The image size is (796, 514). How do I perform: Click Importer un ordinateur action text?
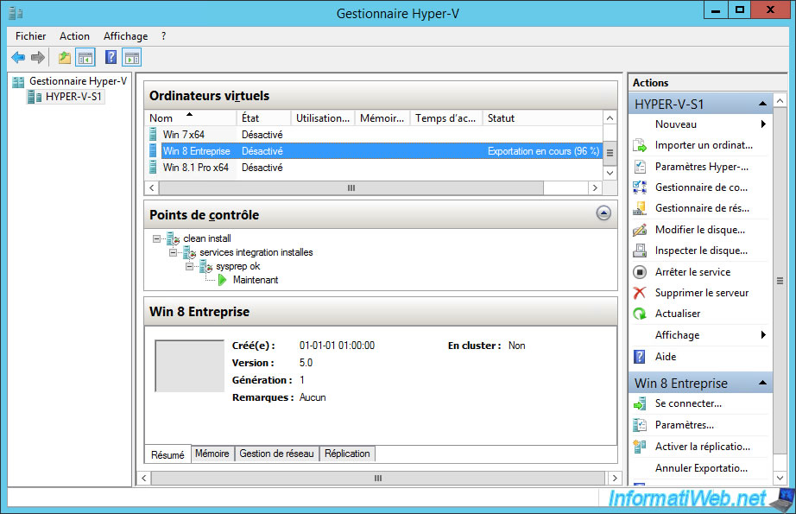(x=704, y=145)
